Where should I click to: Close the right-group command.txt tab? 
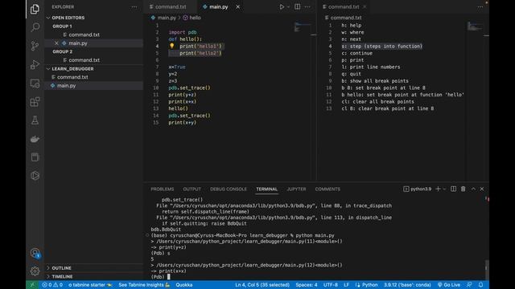point(365,6)
